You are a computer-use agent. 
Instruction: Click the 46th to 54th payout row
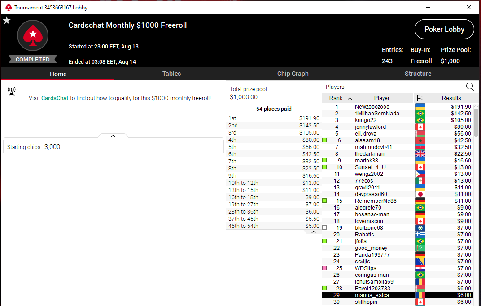point(274,226)
